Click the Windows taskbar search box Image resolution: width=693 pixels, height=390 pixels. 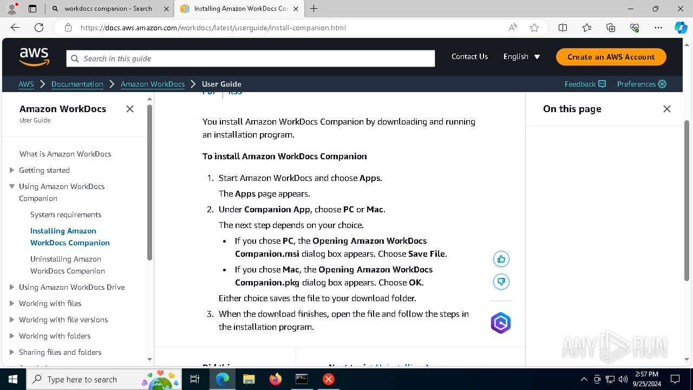104,379
